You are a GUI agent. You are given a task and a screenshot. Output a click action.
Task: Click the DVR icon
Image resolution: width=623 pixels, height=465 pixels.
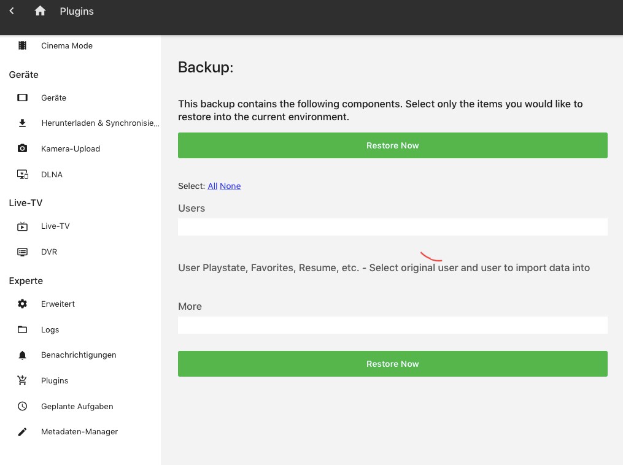pyautogui.click(x=23, y=252)
